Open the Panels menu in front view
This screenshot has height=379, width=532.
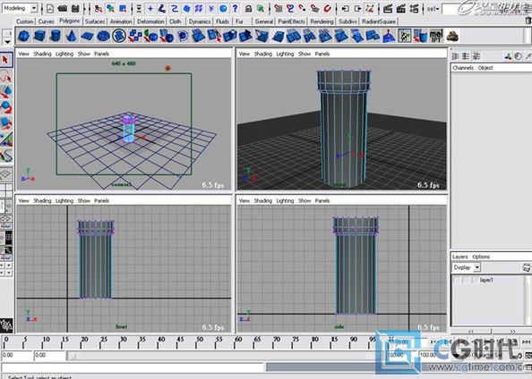click(101, 201)
